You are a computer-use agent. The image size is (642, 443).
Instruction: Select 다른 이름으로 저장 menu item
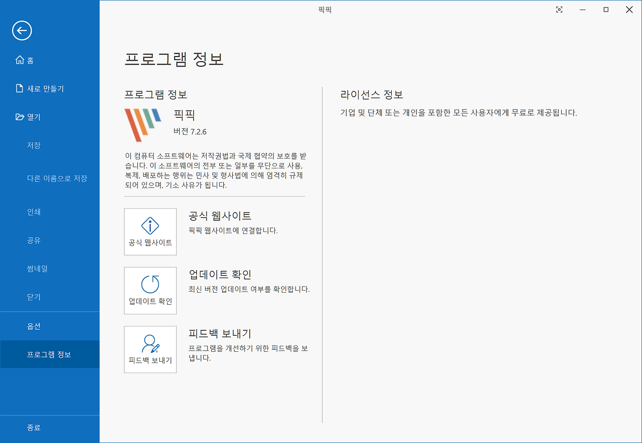[50, 178]
